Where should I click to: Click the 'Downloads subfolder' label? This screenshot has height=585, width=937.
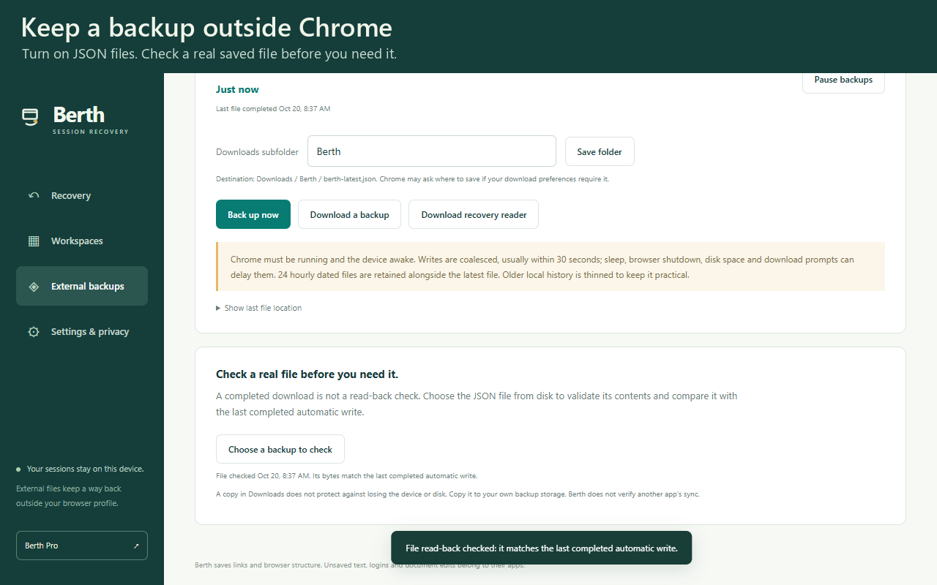click(257, 152)
